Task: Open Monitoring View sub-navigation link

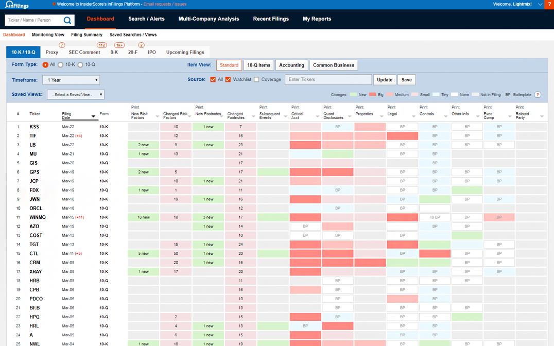Action: pyautogui.click(x=48, y=34)
